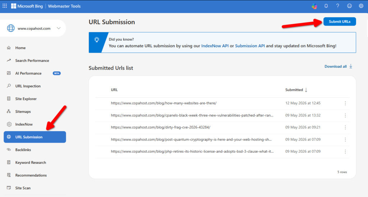Click the globe icon beside www.copahost.com
This screenshot has width=368, height=197.
[11, 28]
